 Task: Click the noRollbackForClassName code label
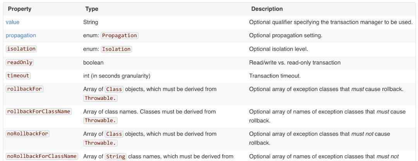(x=42, y=156)
